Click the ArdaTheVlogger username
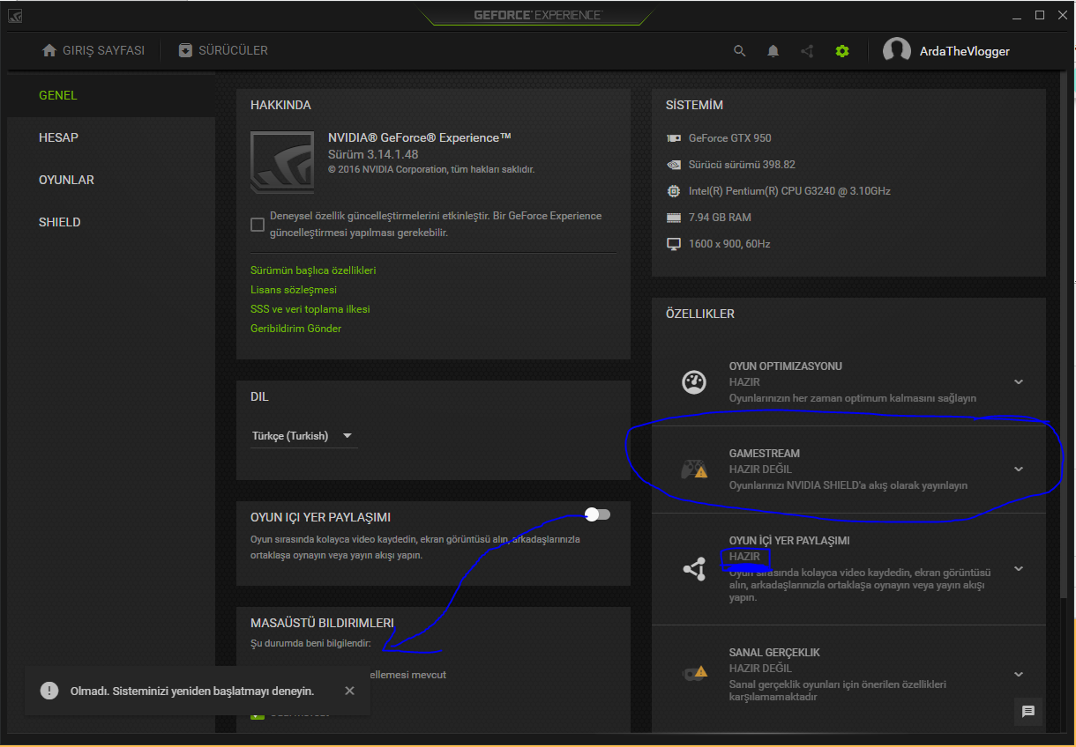Image resolution: width=1076 pixels, height=747 pixels. pyautogui.click(x=965, y=51)
